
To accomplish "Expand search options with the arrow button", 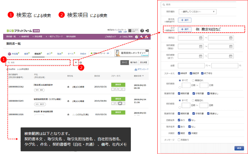I will (x=76, y=62).
